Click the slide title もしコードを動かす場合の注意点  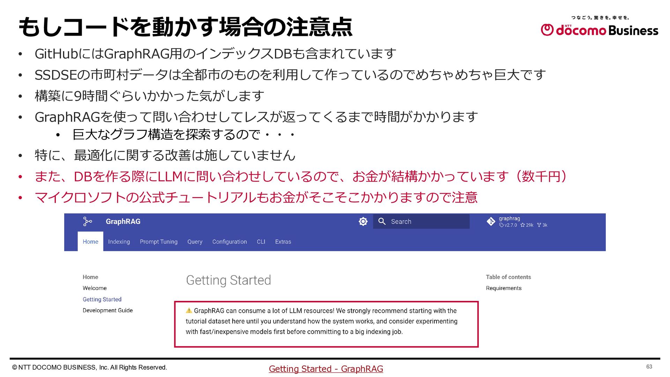[x=186, y=27]
